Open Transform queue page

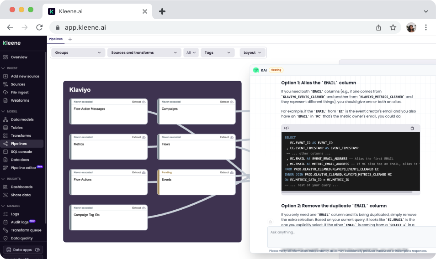pos(26,230)
